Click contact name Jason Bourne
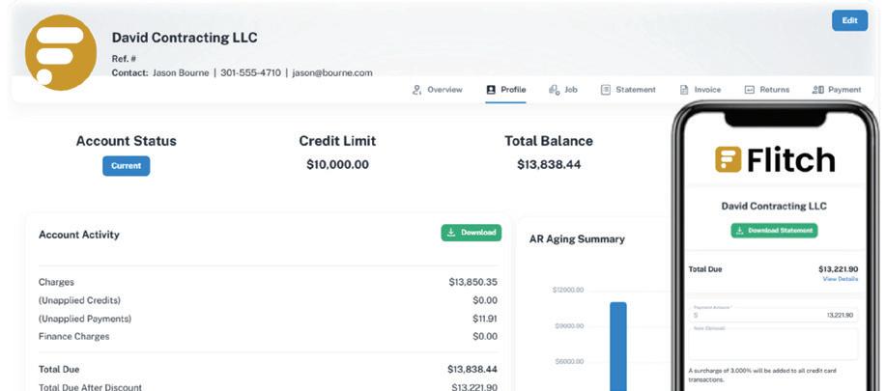The height and width of the screenshot is (391, 886). pyautogui.click(x=181, y=72)
